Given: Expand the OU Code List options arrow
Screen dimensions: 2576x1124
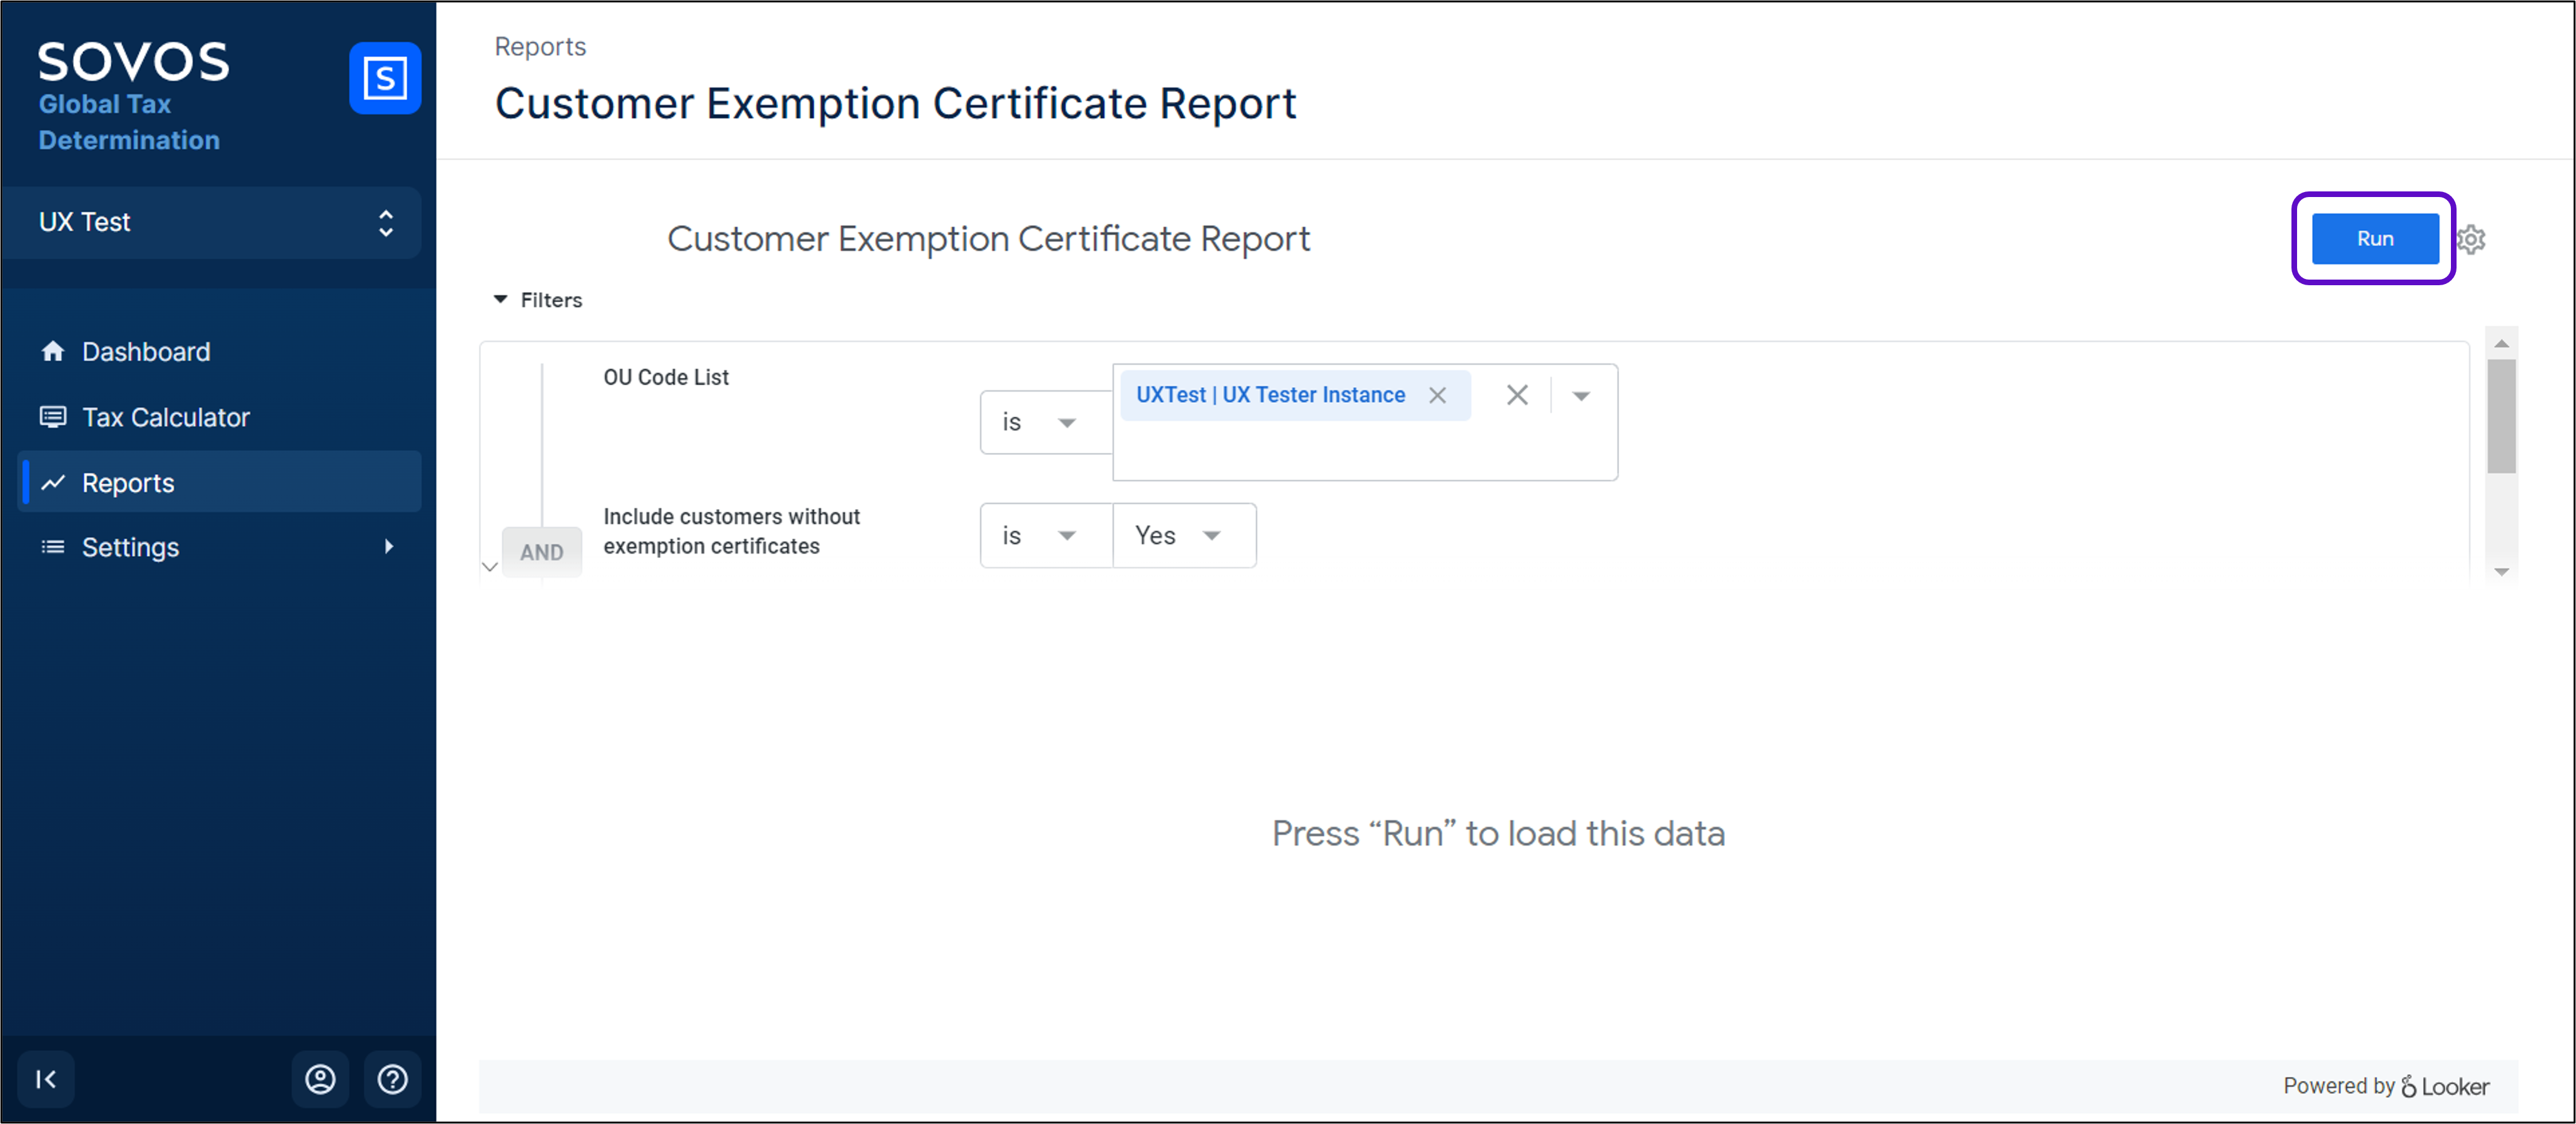Looking at the screenshot, I should point(1581,396).
